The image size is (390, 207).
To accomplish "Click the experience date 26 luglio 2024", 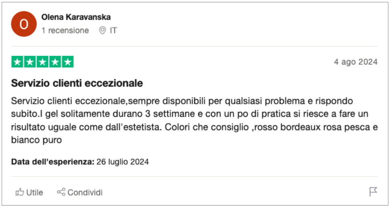I will point(123,162).
